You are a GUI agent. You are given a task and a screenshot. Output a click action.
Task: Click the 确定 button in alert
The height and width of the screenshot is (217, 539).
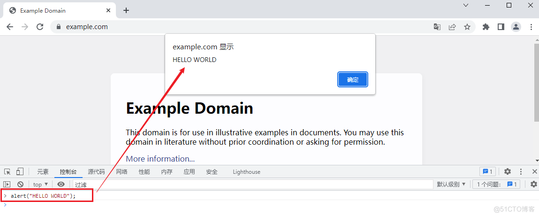pos(353,79)
